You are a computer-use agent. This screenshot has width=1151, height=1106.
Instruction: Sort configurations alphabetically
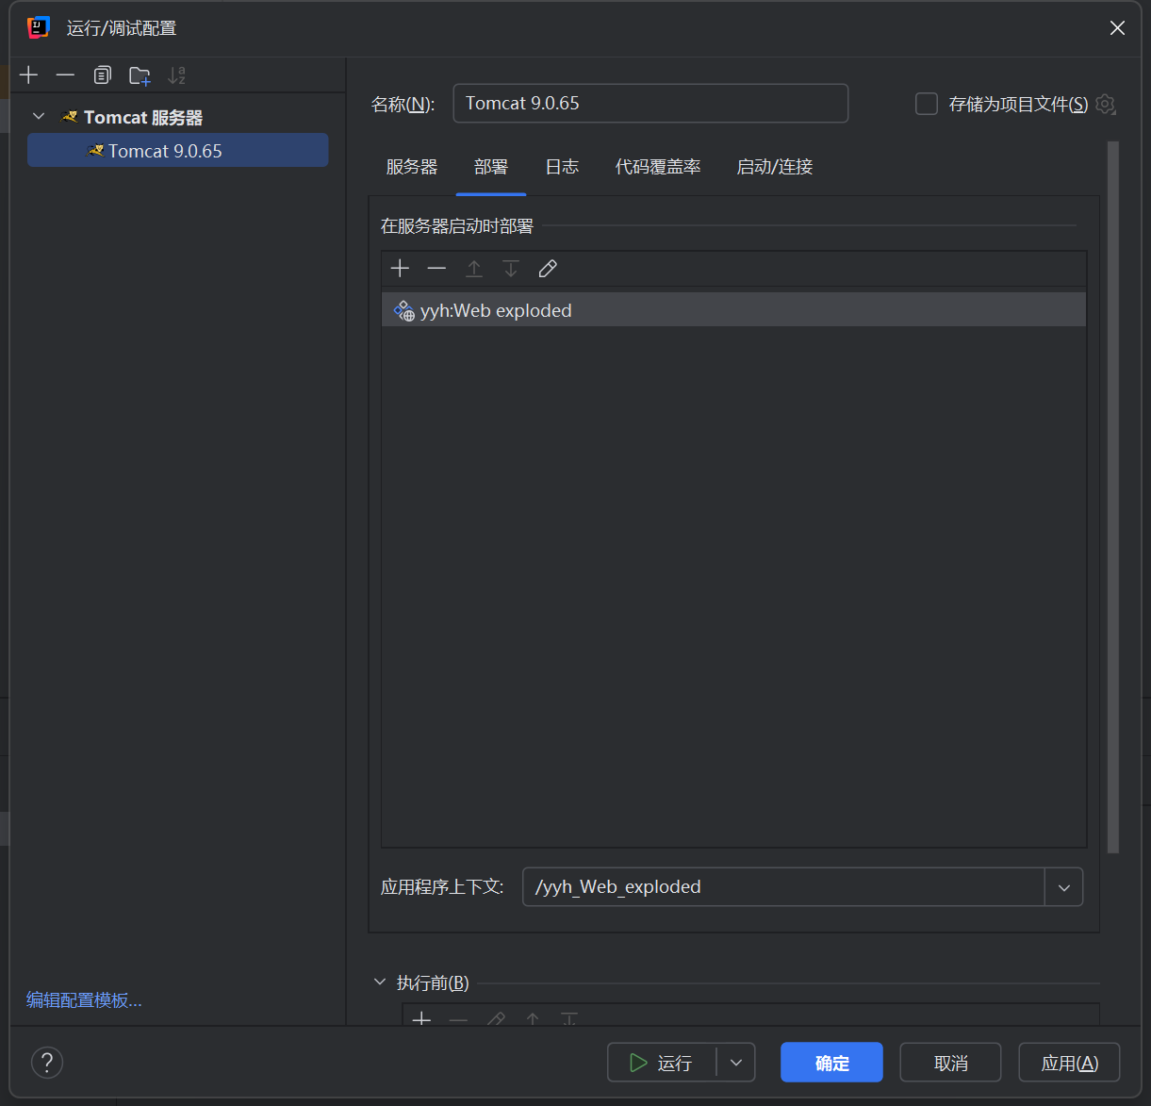click(176, 74)
